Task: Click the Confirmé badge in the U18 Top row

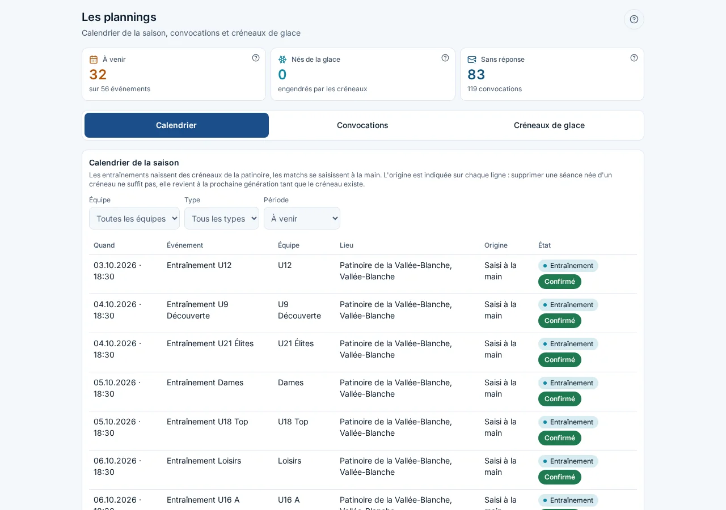Action: (x=560, y=438)
